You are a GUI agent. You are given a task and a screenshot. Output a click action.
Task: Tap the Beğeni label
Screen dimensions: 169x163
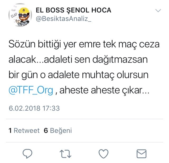[61, 131]
